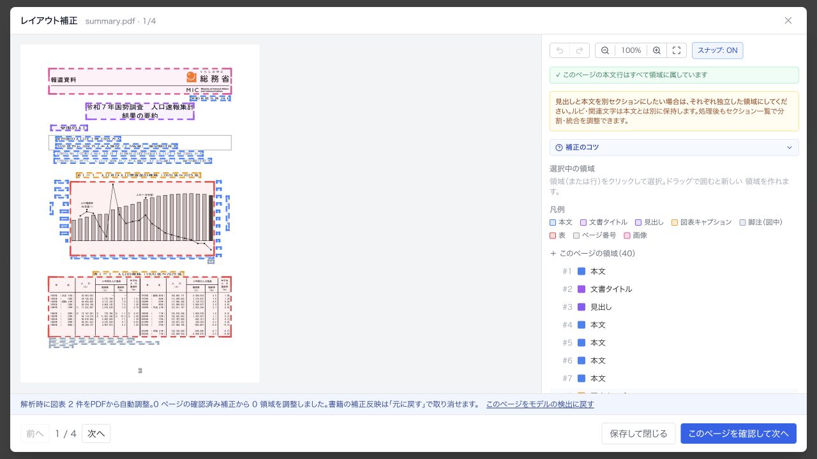817x459 pixels.
Task: Select region #4 本文 in list
Action: tap(674, 324)
